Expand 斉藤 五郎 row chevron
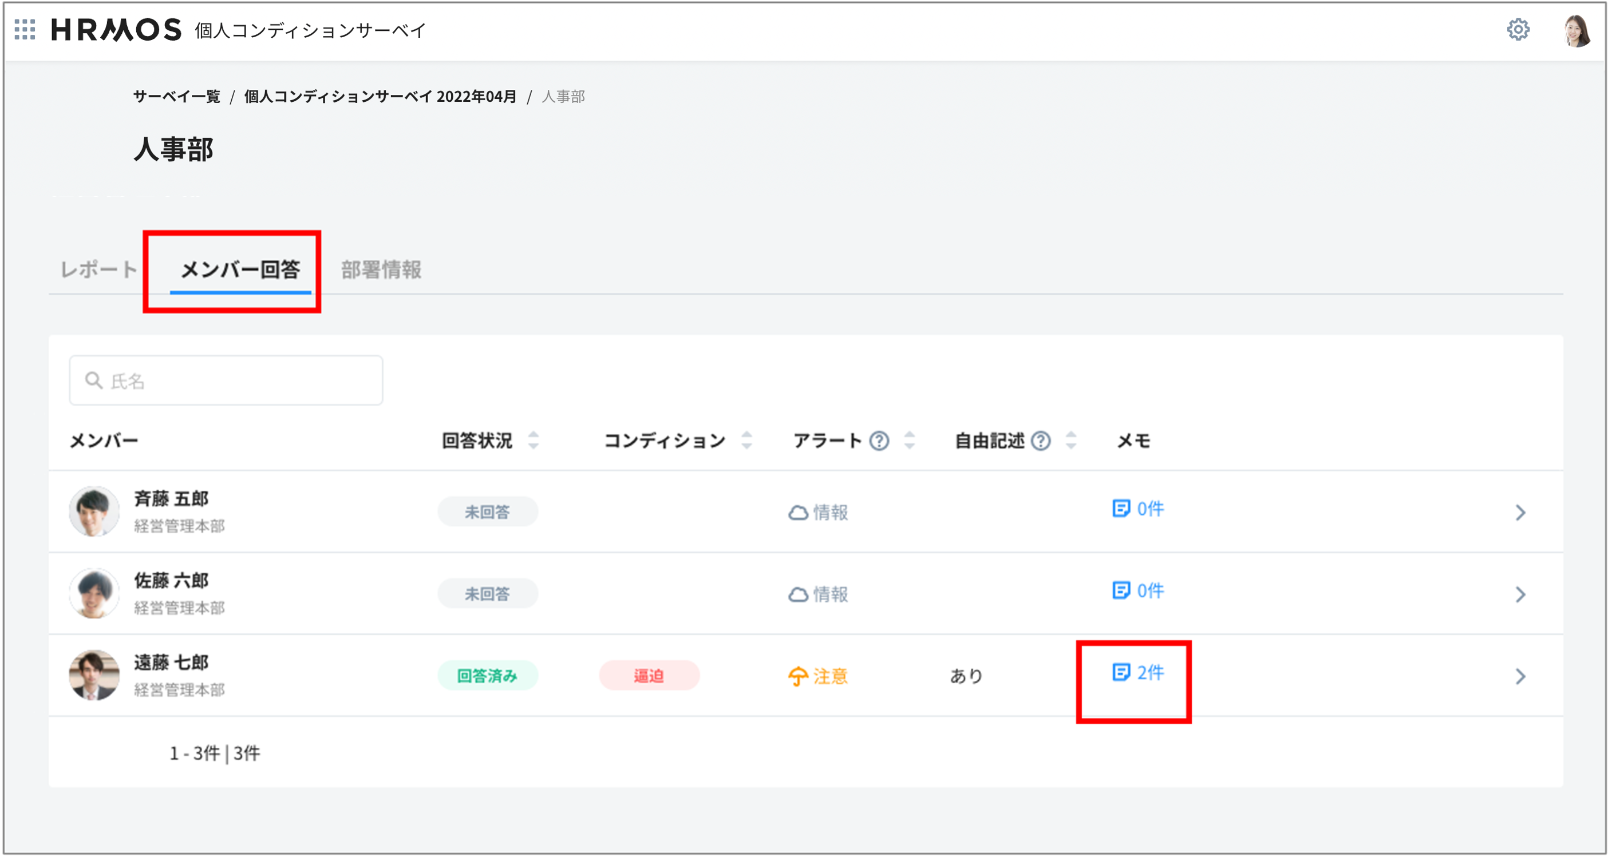This screenshot has height=857, width=1608. (1520, 513)
